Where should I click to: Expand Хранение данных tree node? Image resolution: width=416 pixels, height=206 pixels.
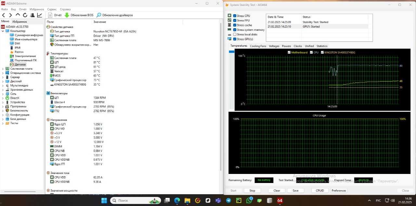3,90
